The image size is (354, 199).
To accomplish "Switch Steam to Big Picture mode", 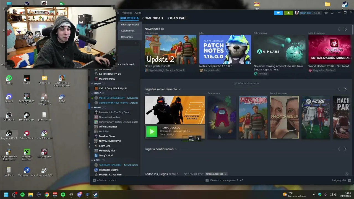I will point(332,13).
